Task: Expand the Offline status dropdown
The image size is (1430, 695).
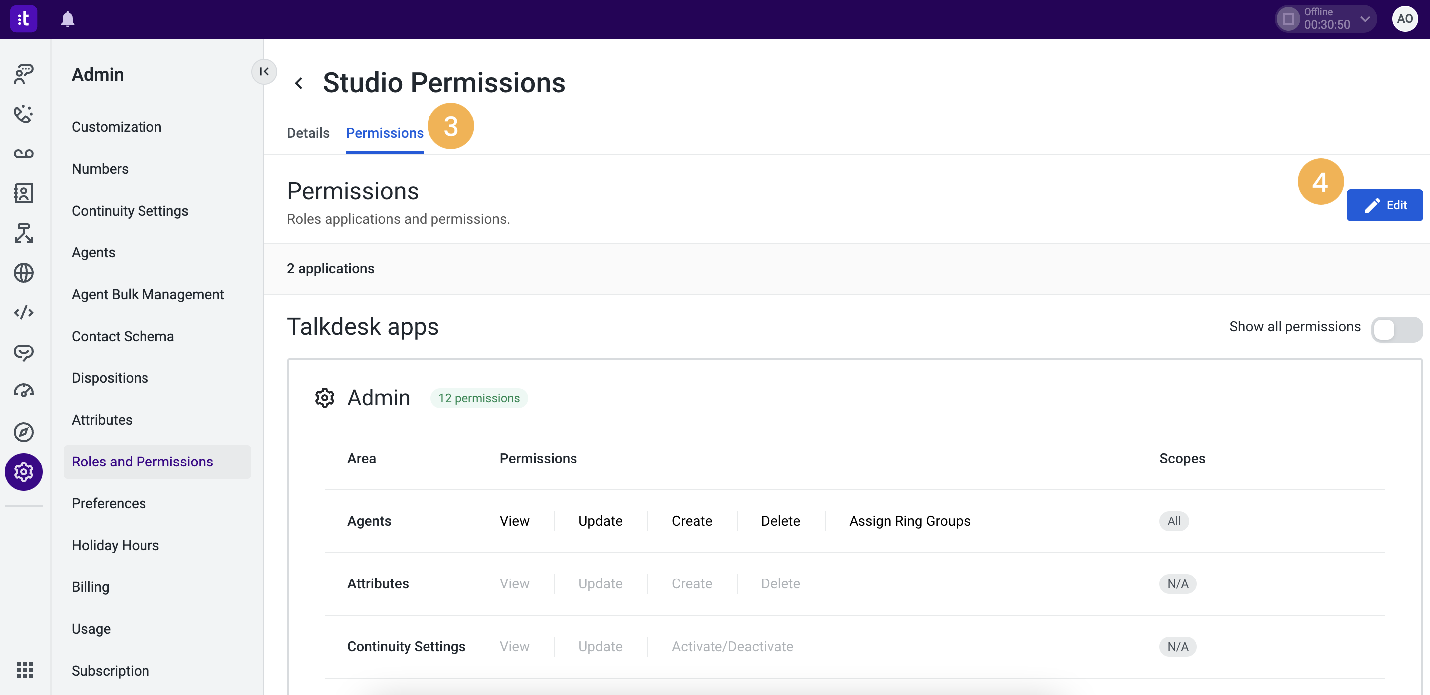Action: click(1365, 19)
